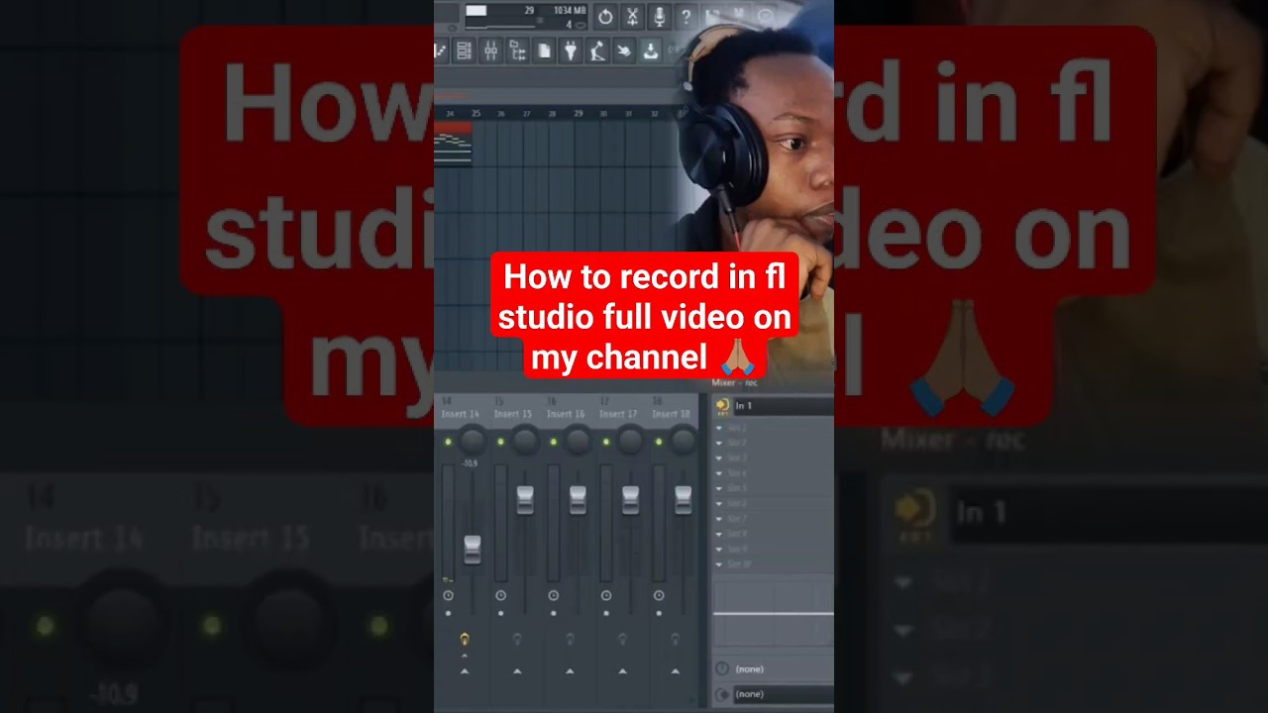
Task: Click routing arrow under Insert 16
Action: pyautogui.click(x=569, y=671)
